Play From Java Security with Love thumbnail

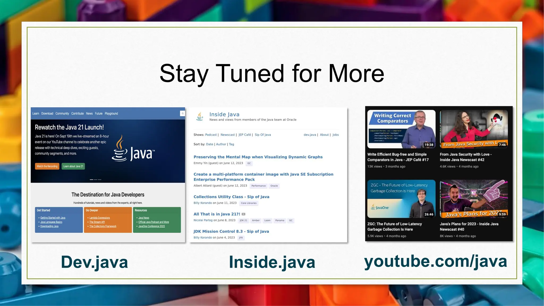(474, 129)
